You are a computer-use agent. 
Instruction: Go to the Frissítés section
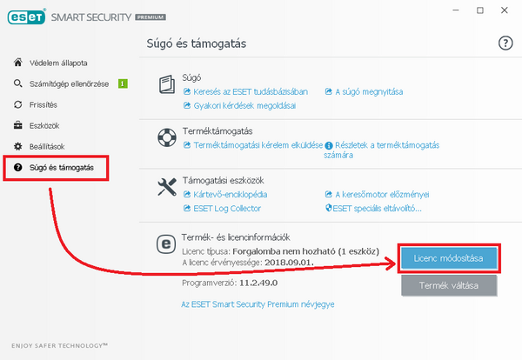(x=46, y=104)
